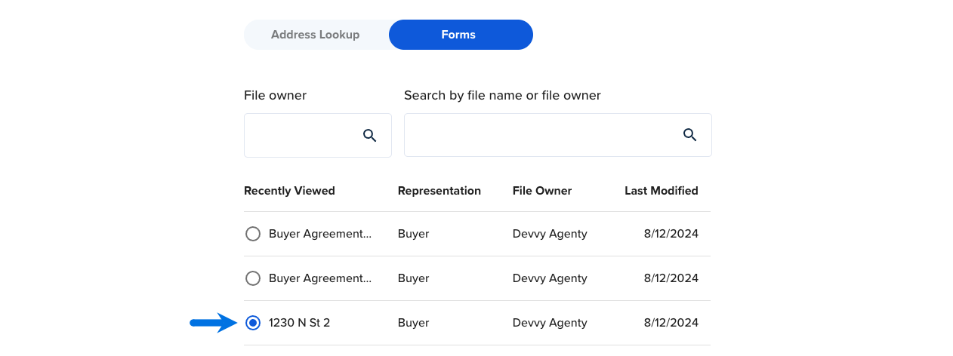Click Devvy Agenty in the 1230 N St 2 row
953x356 pixels.
pos(550,323)
